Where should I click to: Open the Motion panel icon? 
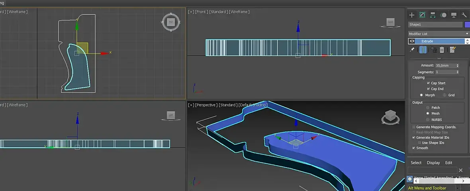pos(443,15)
